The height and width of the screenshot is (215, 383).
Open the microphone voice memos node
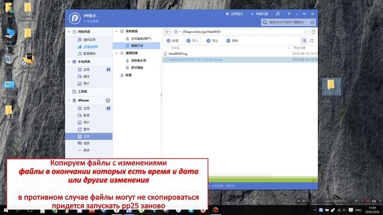click(136, 60)
